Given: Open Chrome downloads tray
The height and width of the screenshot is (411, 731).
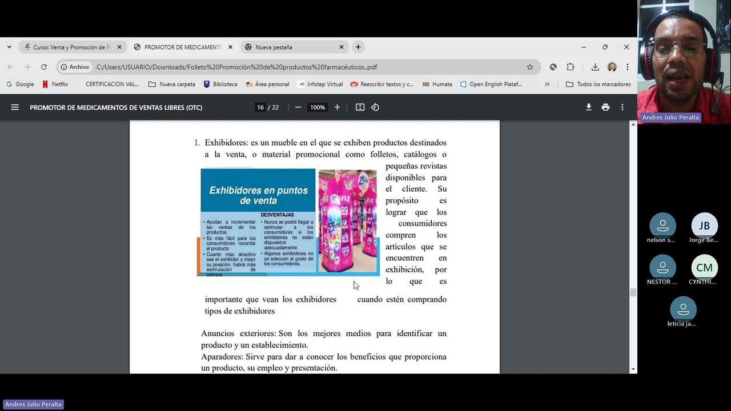Looking at the screenshot, I should click(x=595, y=67).
